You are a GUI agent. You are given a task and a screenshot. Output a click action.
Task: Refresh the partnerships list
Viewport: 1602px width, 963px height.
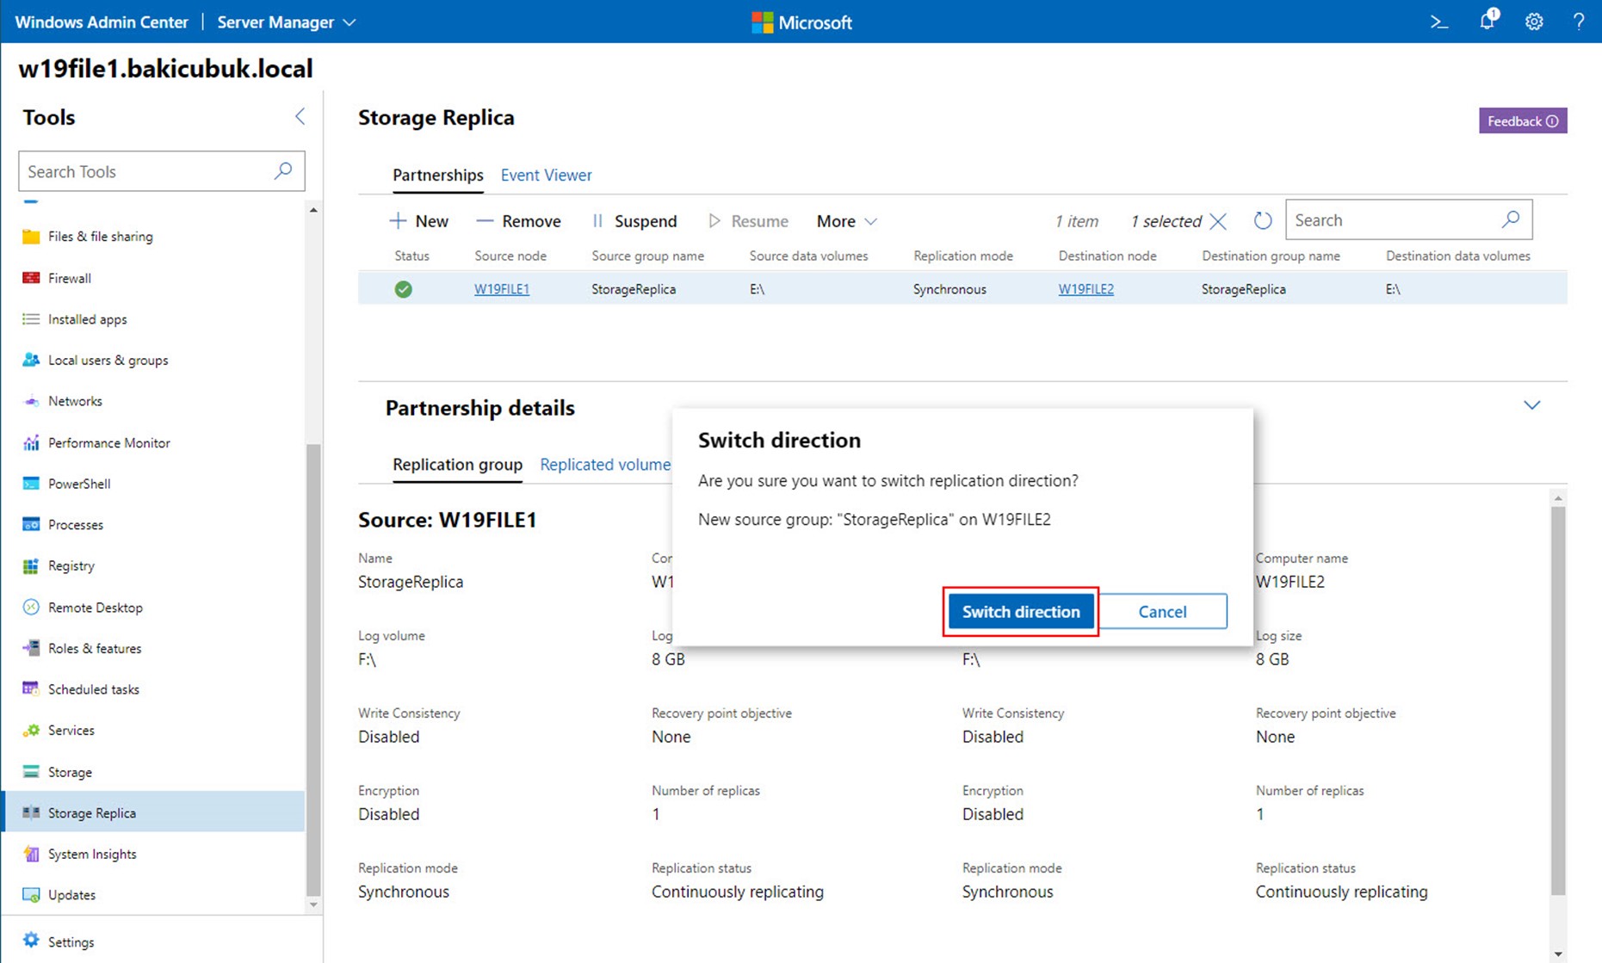(x=1262, y=220)
